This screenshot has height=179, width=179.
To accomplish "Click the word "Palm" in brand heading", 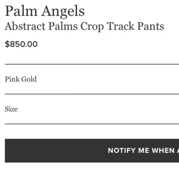I will 21,11.
